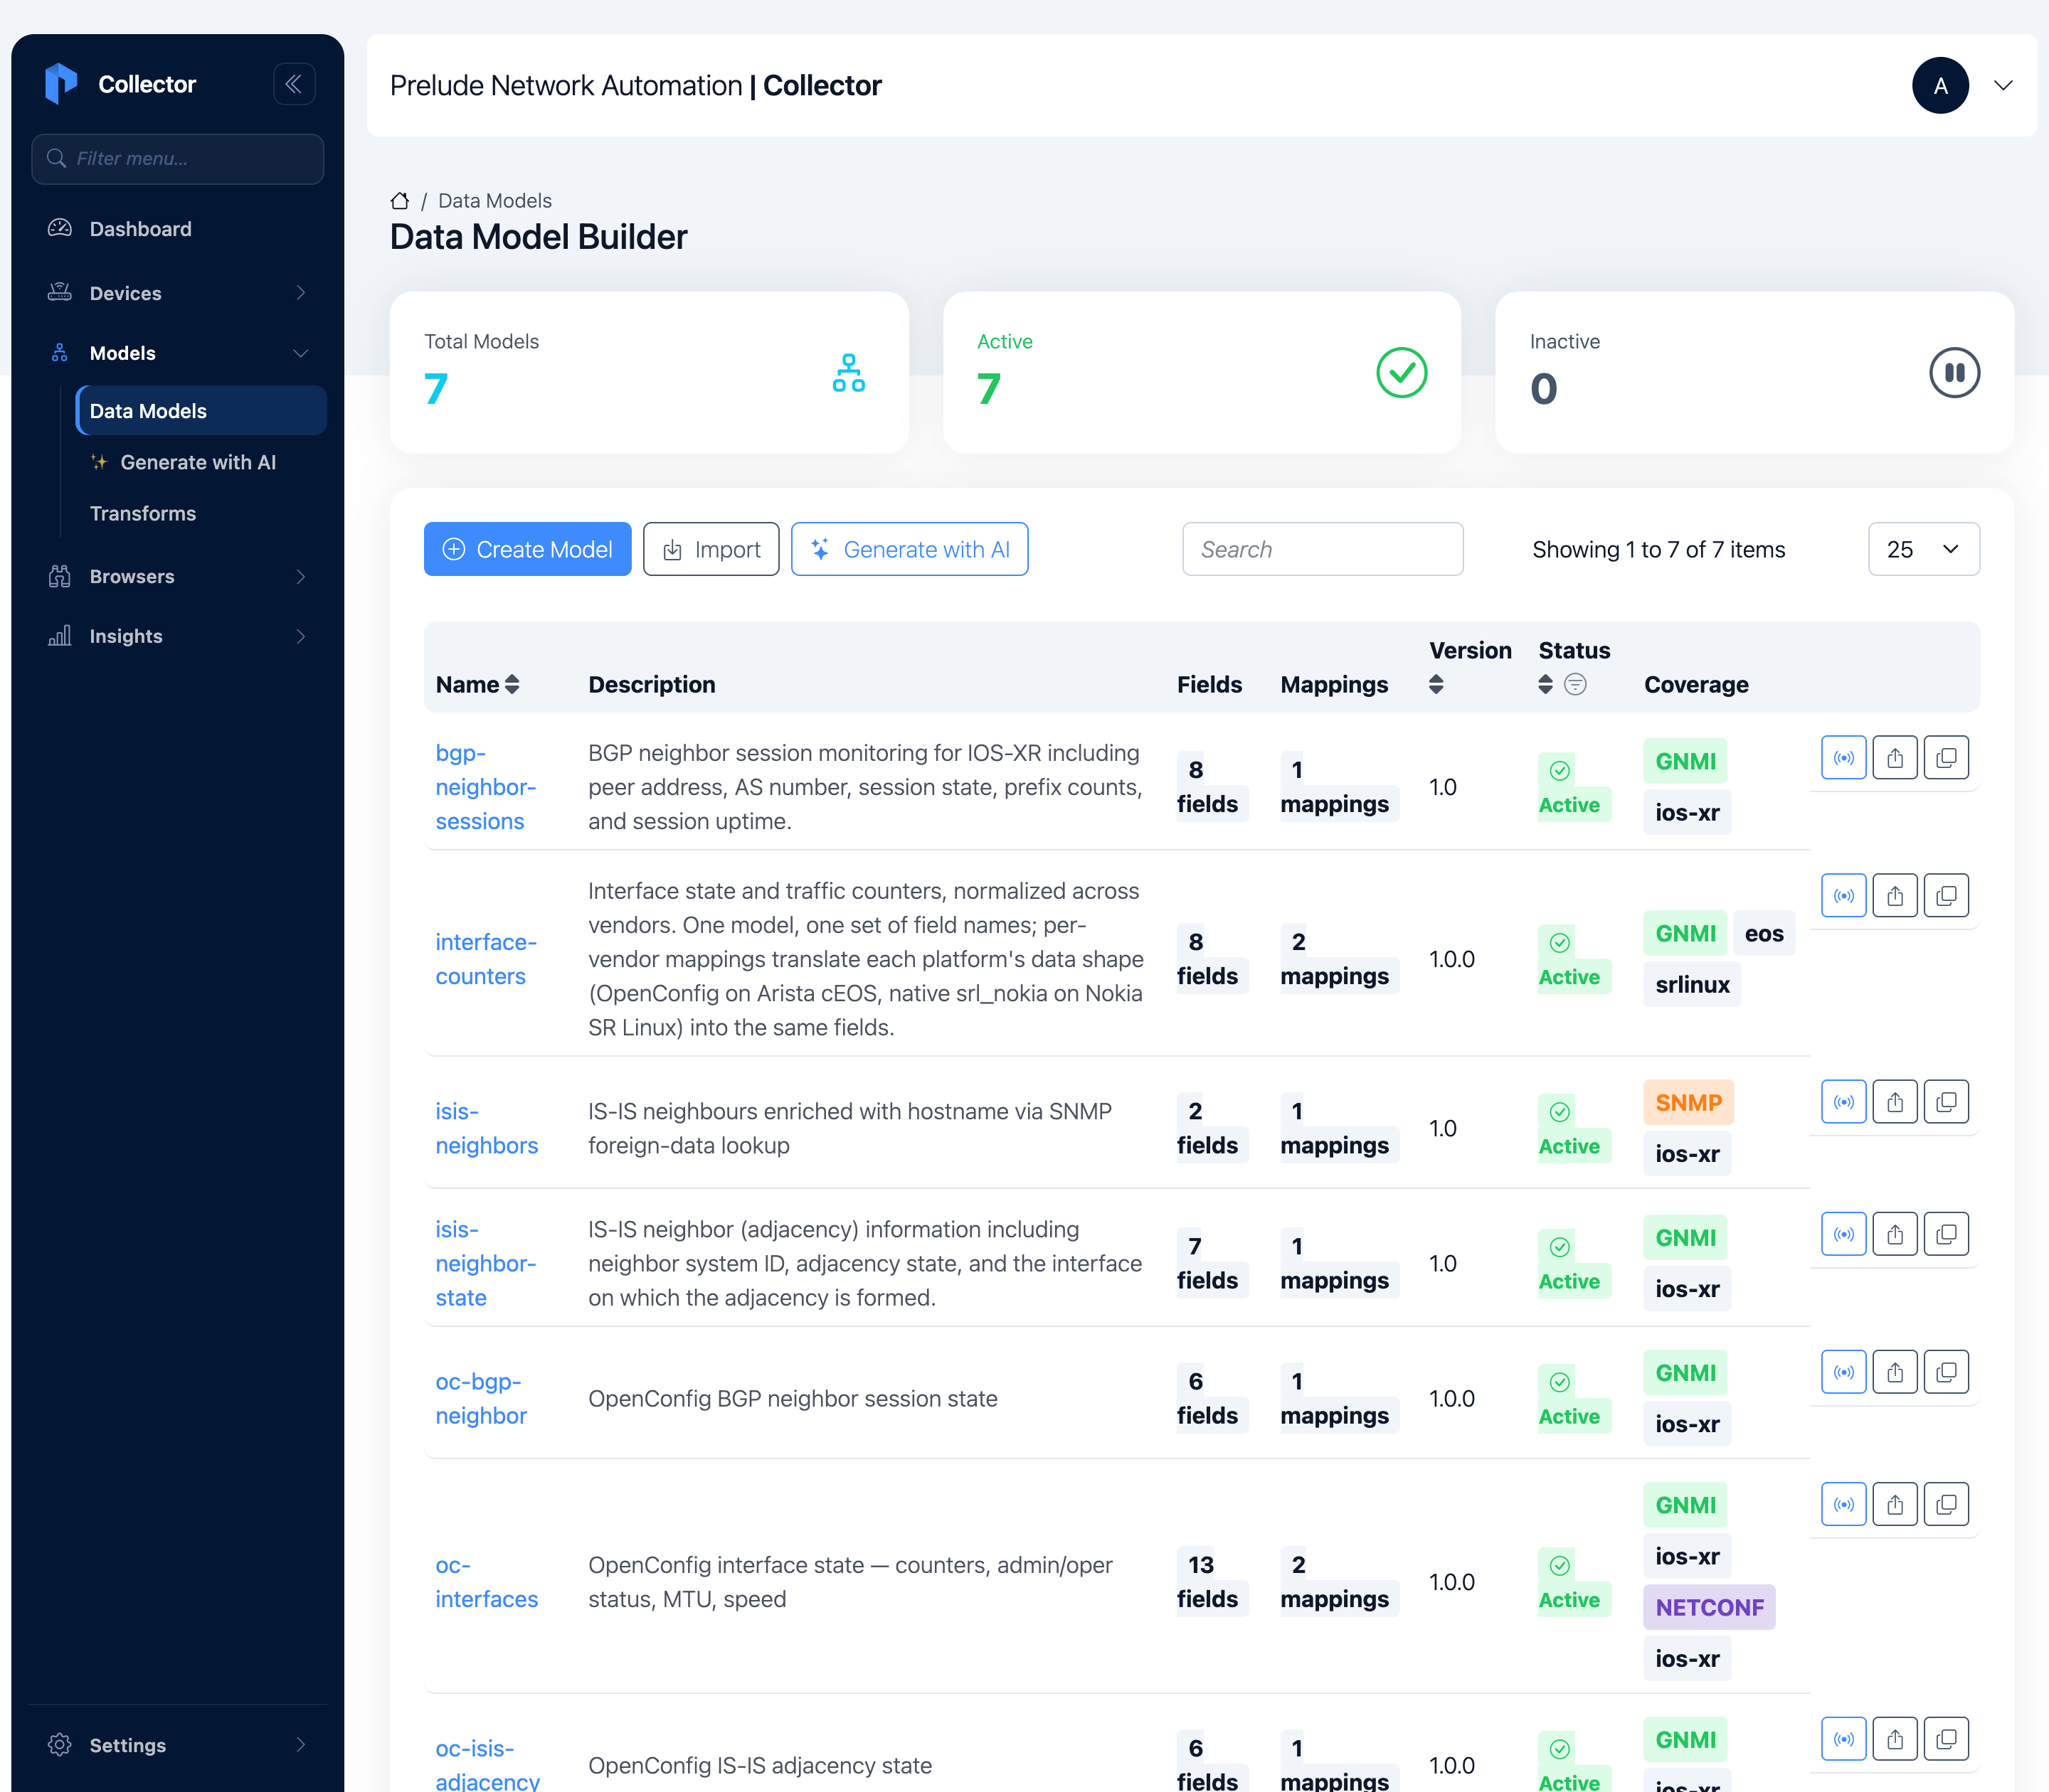Sort table by Status column arrows

click(1546, 685)
